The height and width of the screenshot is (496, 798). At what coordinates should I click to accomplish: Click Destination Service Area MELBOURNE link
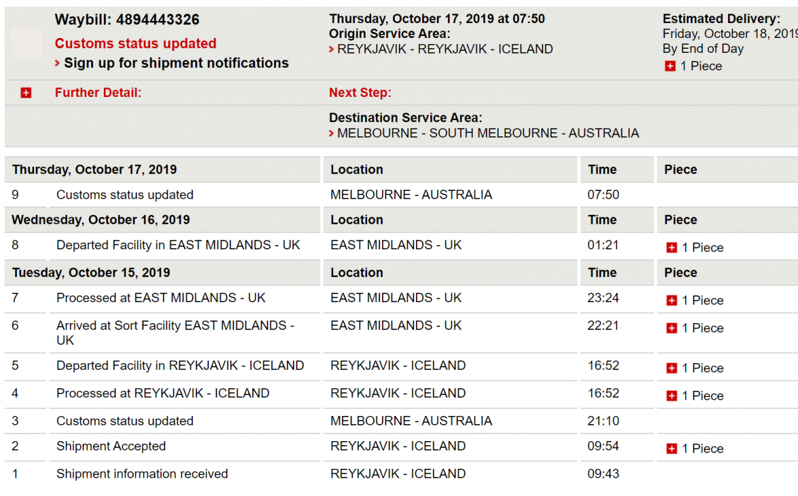[487, 133]
